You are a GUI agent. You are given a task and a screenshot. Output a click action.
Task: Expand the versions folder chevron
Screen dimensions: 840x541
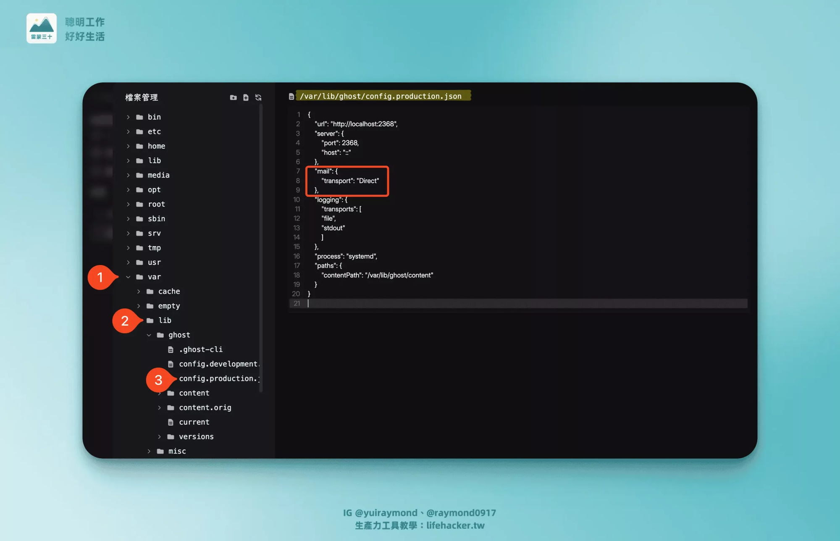pos(159,437)
